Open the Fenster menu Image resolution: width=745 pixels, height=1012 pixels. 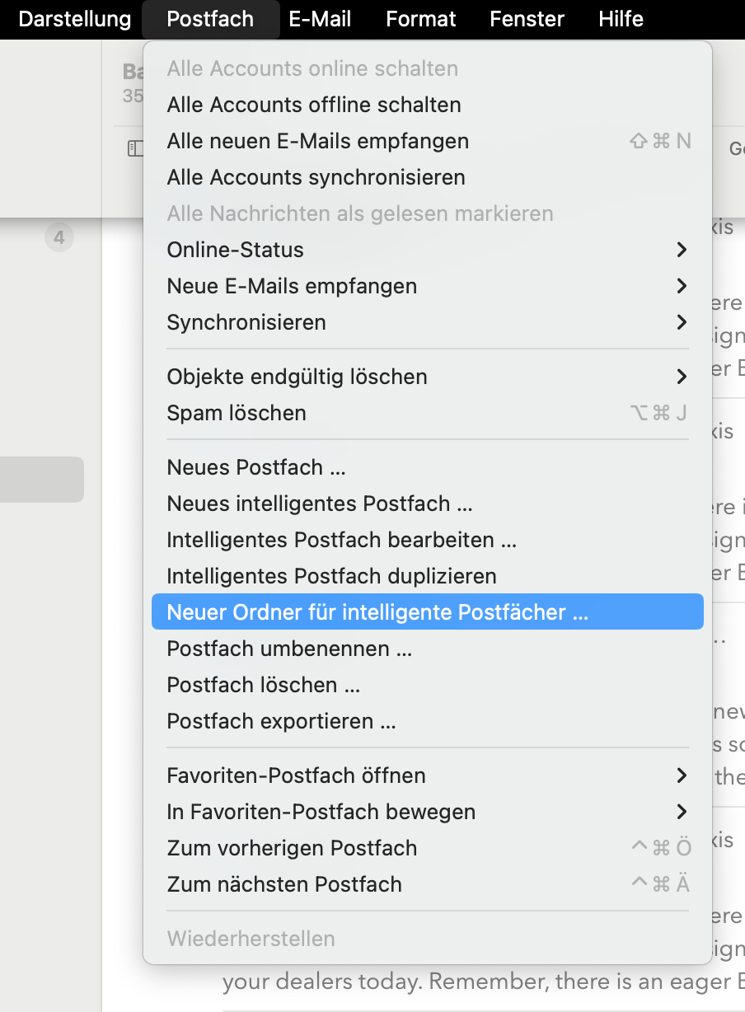click(x=527, y=19)
